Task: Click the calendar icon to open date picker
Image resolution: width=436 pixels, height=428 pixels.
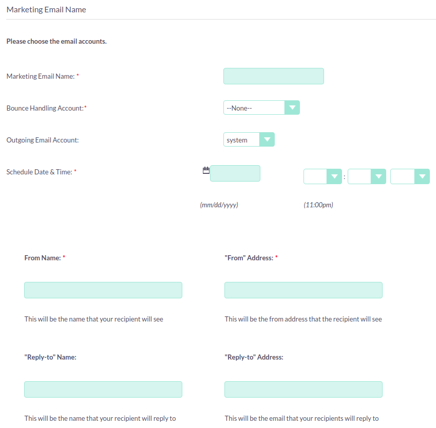Action: (205, 170)
